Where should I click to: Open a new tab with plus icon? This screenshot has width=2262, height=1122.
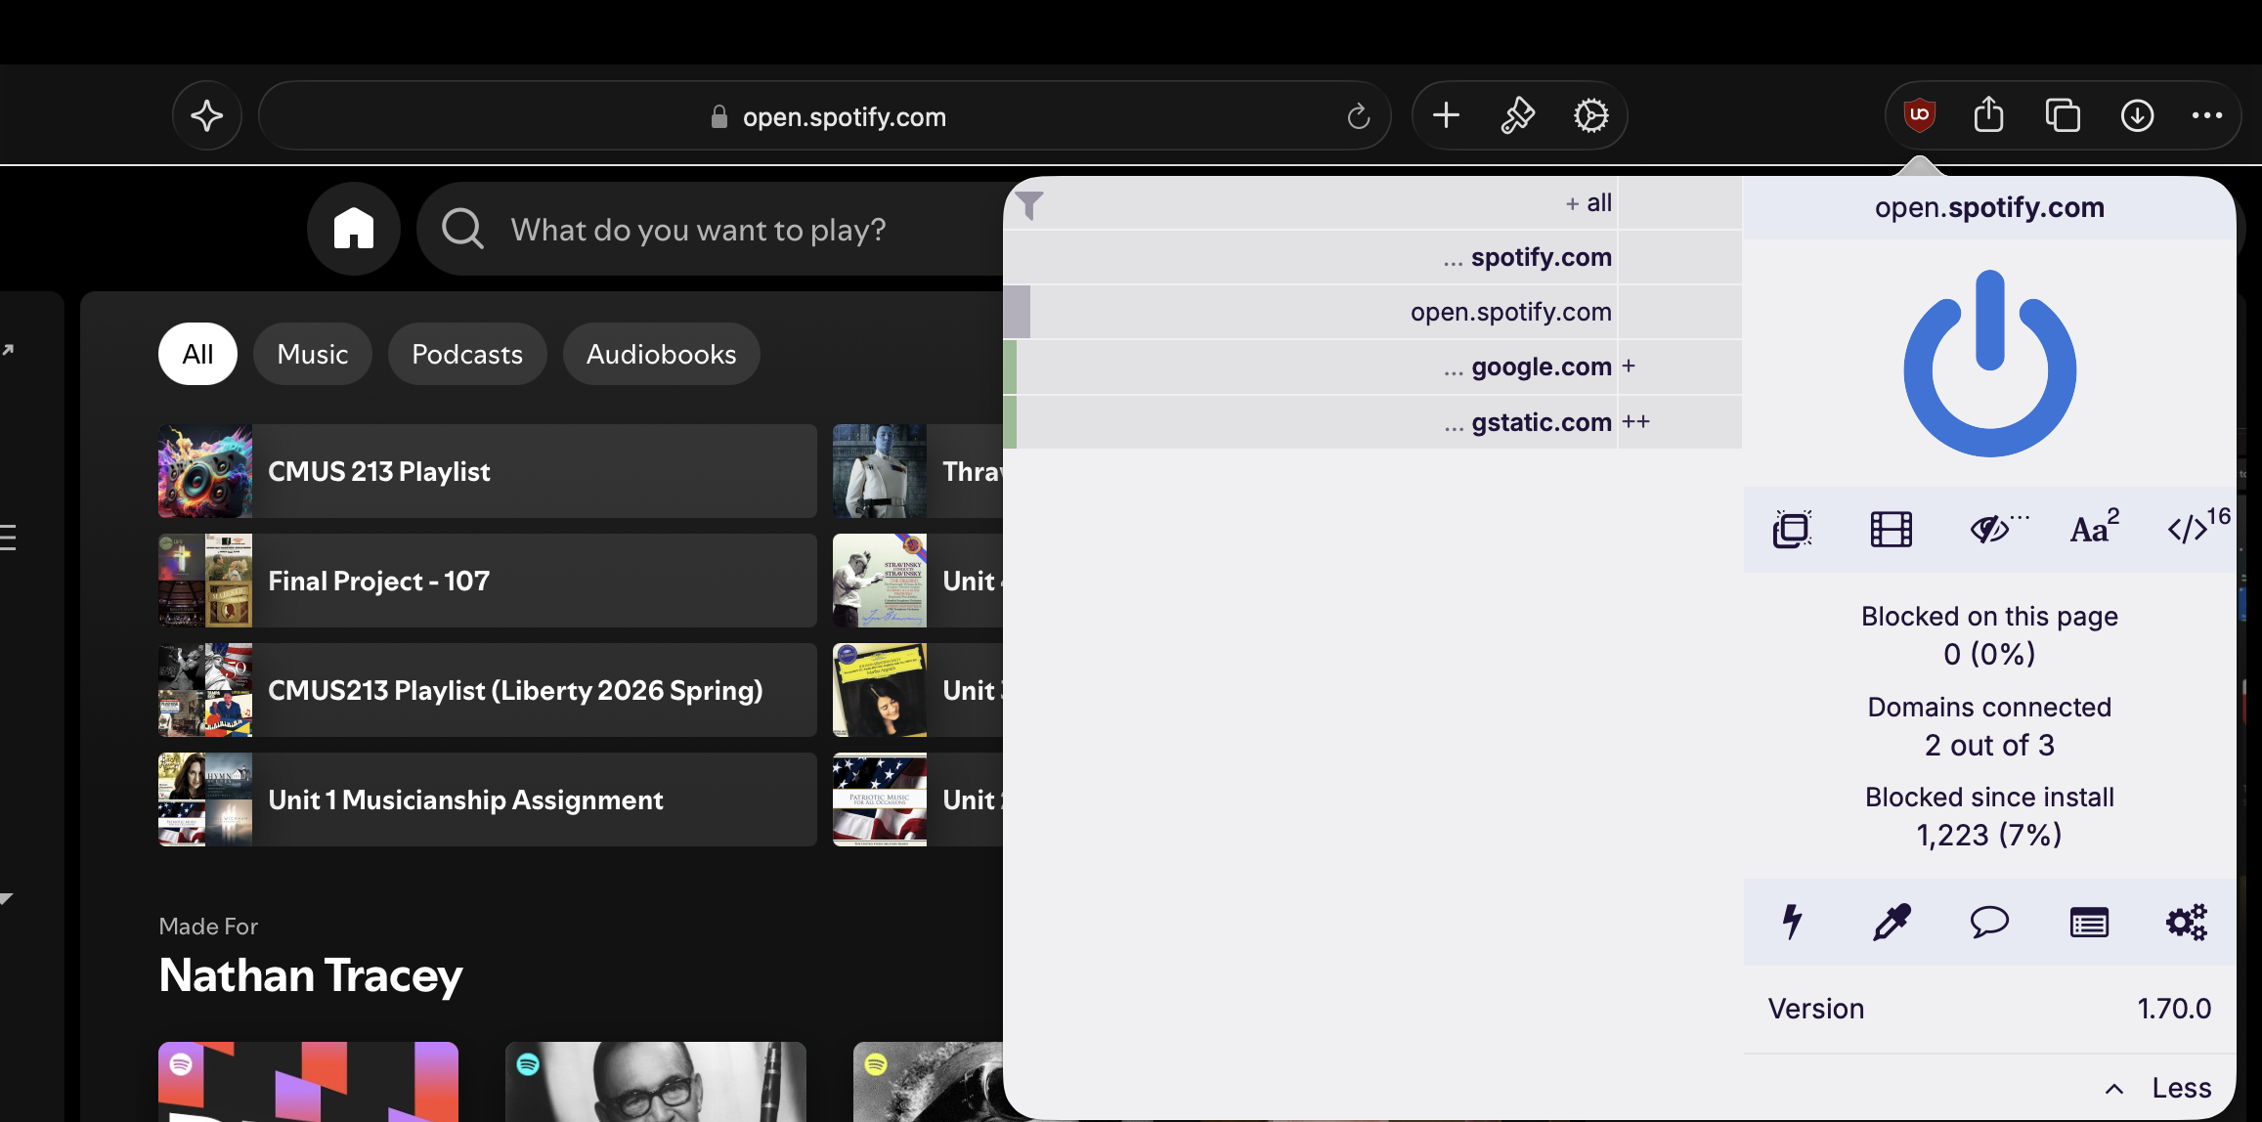point(1446,115)
